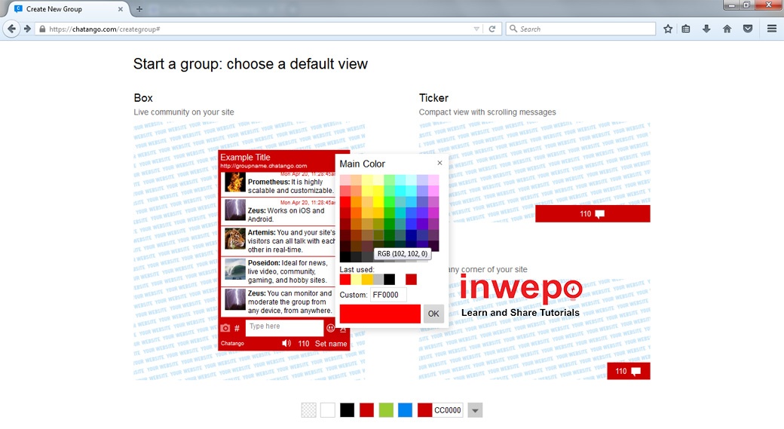Toggle the chat speaker sound icon

click(286, 344)
